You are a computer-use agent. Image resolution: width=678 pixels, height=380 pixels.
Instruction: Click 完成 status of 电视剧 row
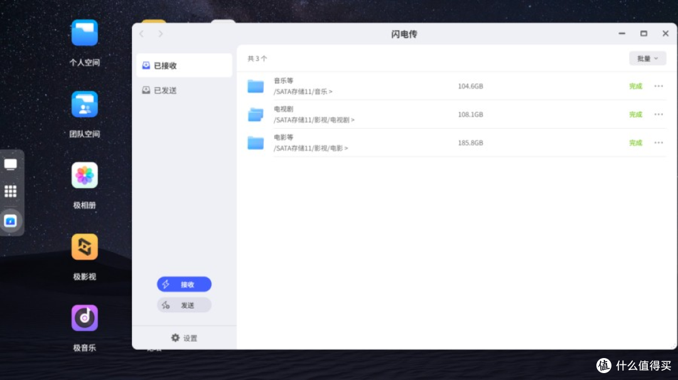pos(635,114)
